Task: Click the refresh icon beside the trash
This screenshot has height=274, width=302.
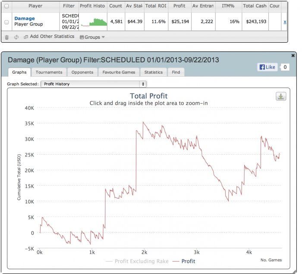Action: click(x=16, y=37)
